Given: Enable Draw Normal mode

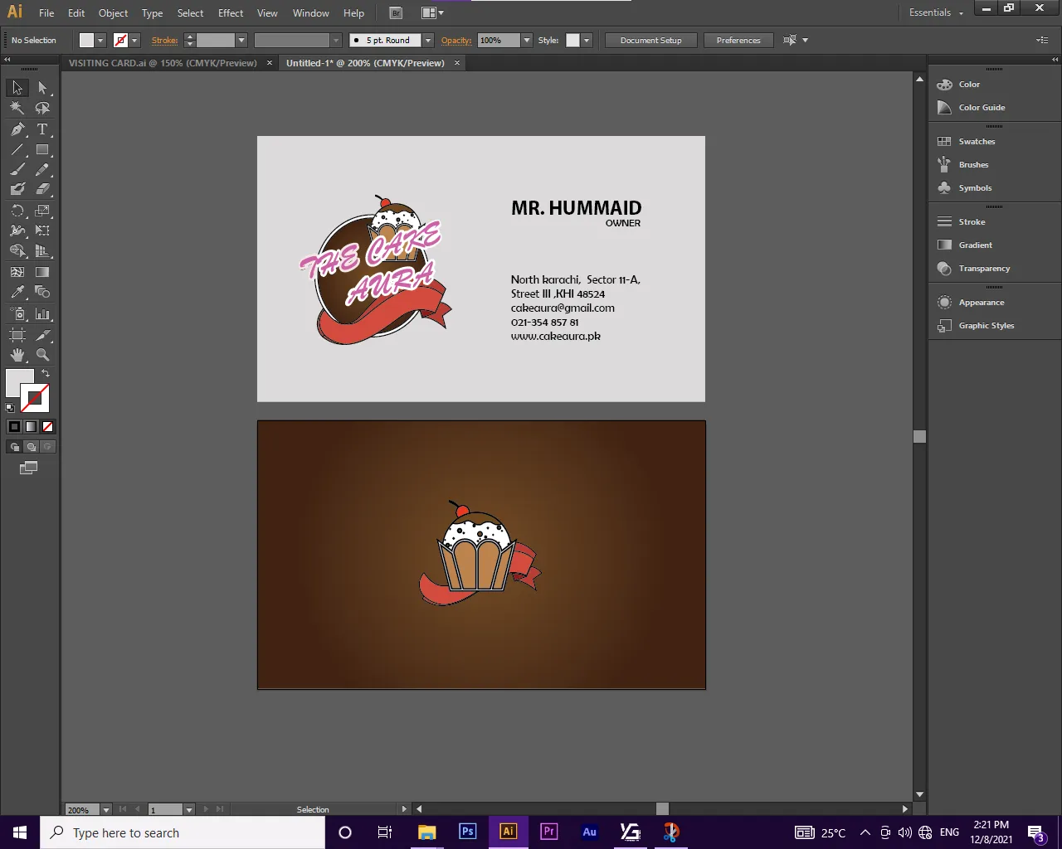Looking at the screenshot, I should [x=14, y=447].
